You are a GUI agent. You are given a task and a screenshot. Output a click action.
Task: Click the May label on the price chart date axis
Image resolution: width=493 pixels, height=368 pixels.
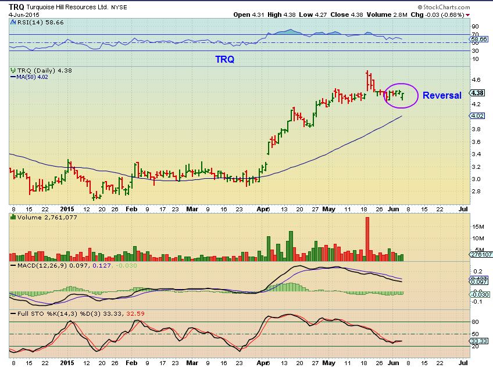click(329, 209)
